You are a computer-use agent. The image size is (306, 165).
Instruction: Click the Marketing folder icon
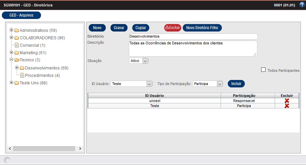pos(16,53)
